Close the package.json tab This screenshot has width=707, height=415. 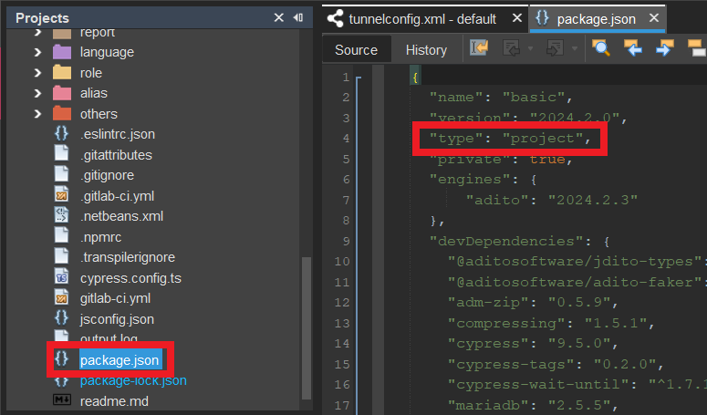coord(654,18)
